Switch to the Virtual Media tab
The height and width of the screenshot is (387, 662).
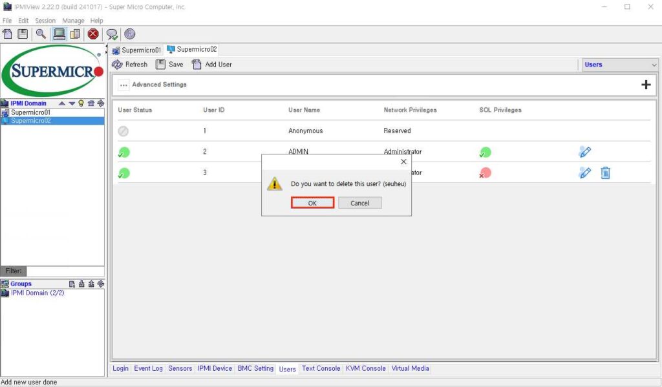click(410, 368)
